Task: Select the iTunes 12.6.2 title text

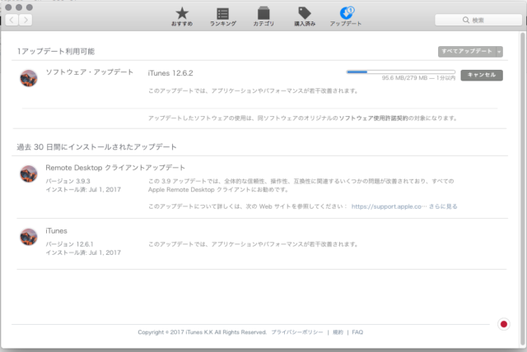Action: click(170, 73)
